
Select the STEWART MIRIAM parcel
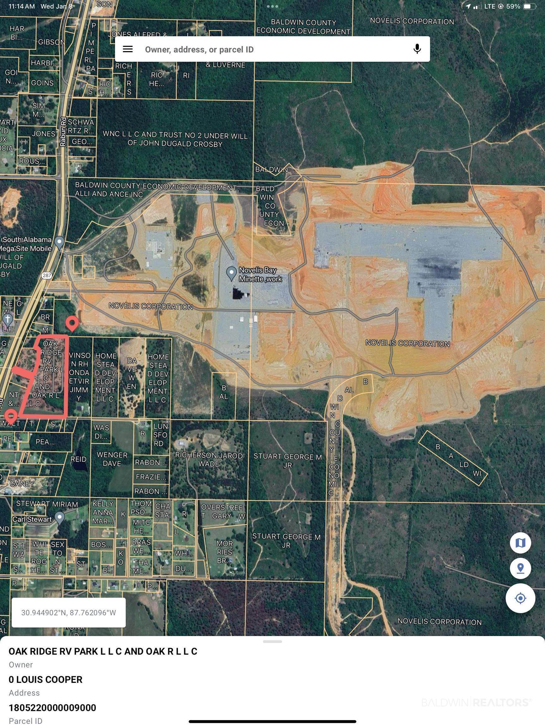(47, 504)
